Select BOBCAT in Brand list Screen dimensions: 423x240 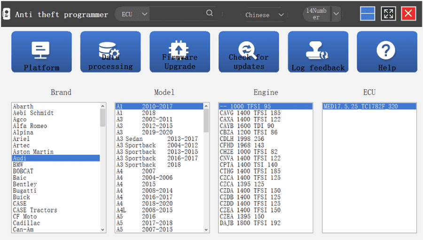pyautogui.click(x=56, y=171)
